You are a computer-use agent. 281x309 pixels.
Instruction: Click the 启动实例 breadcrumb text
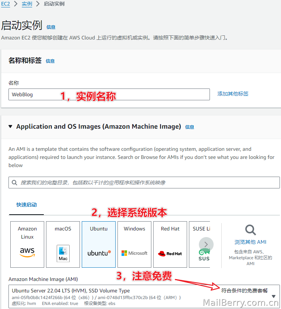[54, 4]
